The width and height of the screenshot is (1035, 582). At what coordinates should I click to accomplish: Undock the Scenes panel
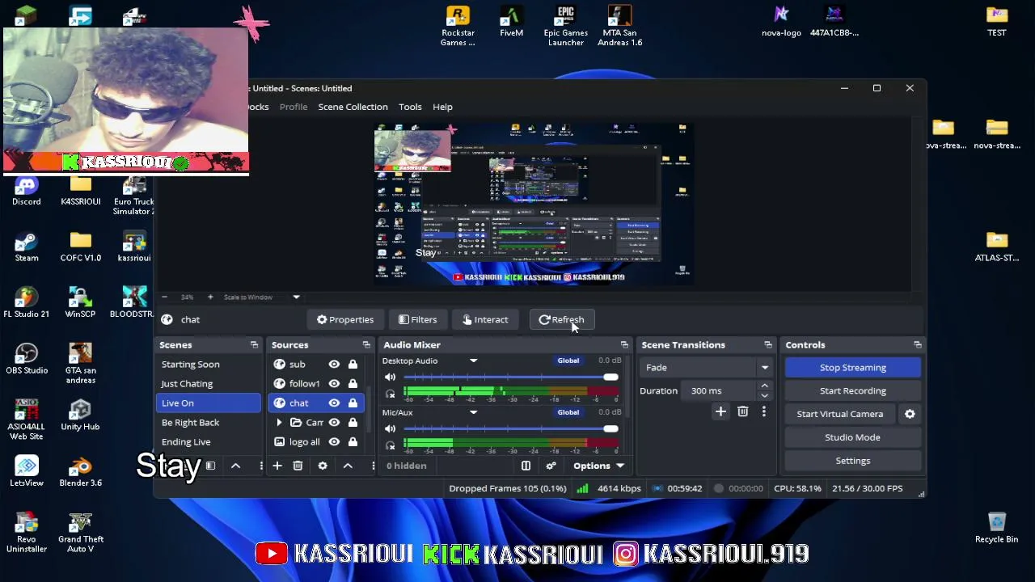[x=254, y=345]
